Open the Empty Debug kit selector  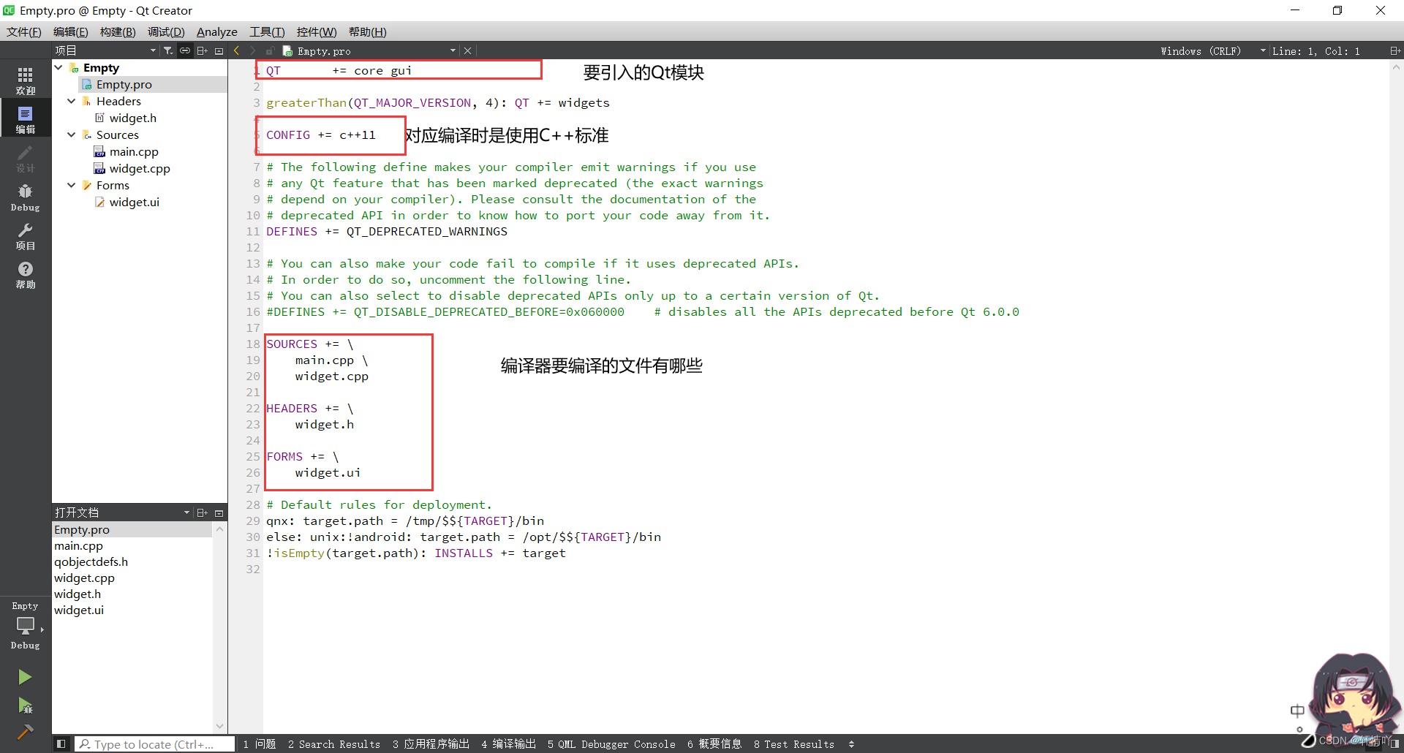tap(26, 626)
